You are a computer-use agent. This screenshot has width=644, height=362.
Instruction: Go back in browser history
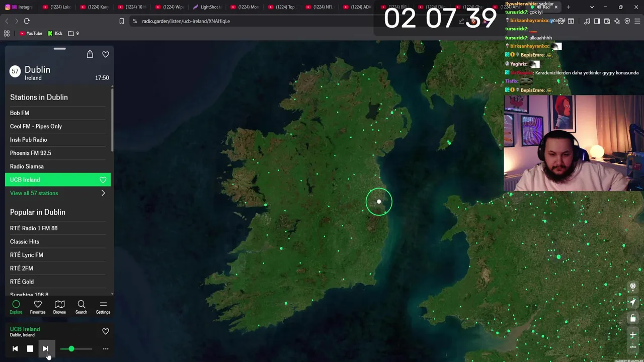point(7,21)
